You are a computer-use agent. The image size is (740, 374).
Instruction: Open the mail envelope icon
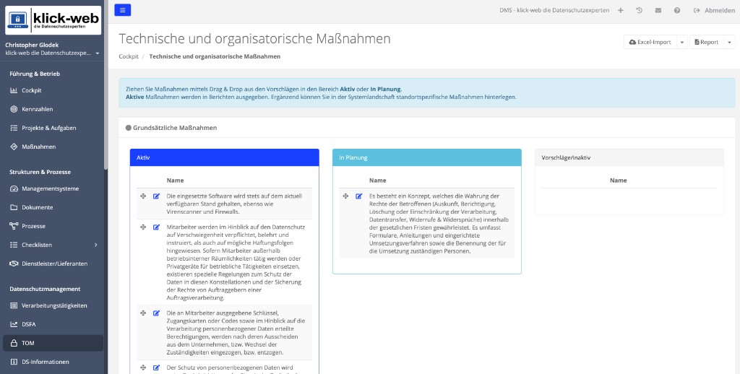(658, 10)
